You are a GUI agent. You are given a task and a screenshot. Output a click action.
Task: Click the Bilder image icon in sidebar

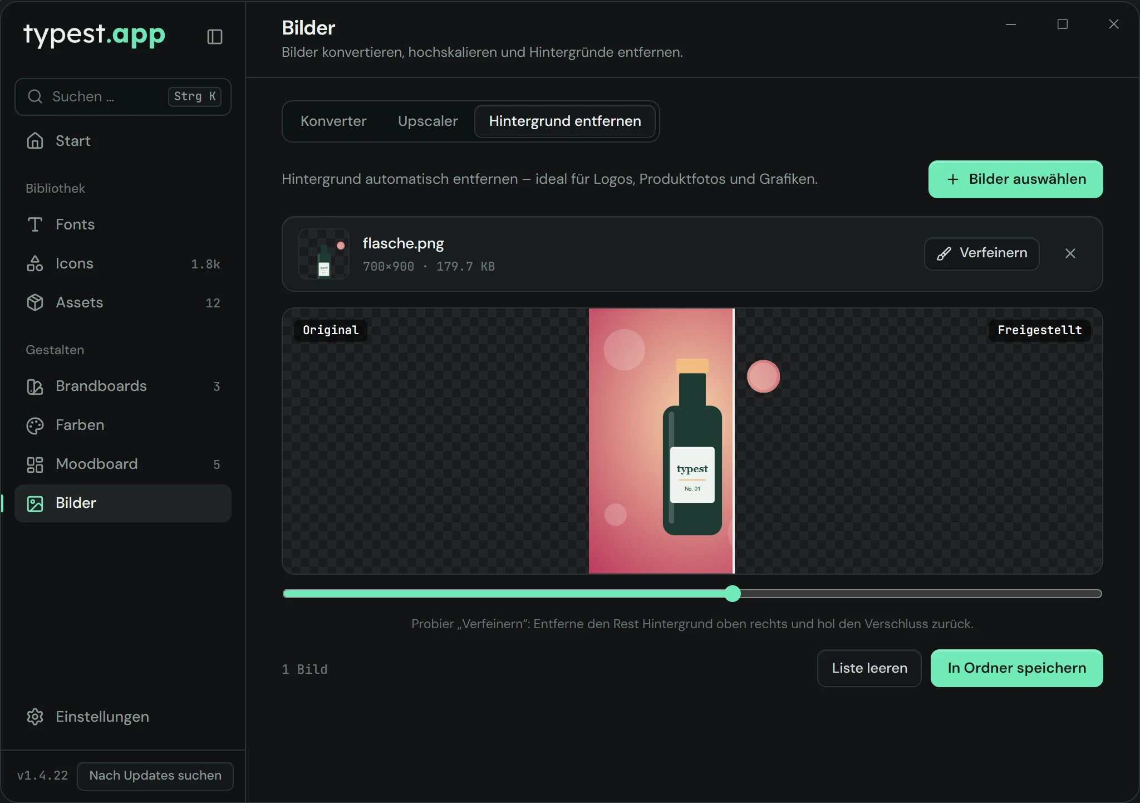click(x=35, y=503)
